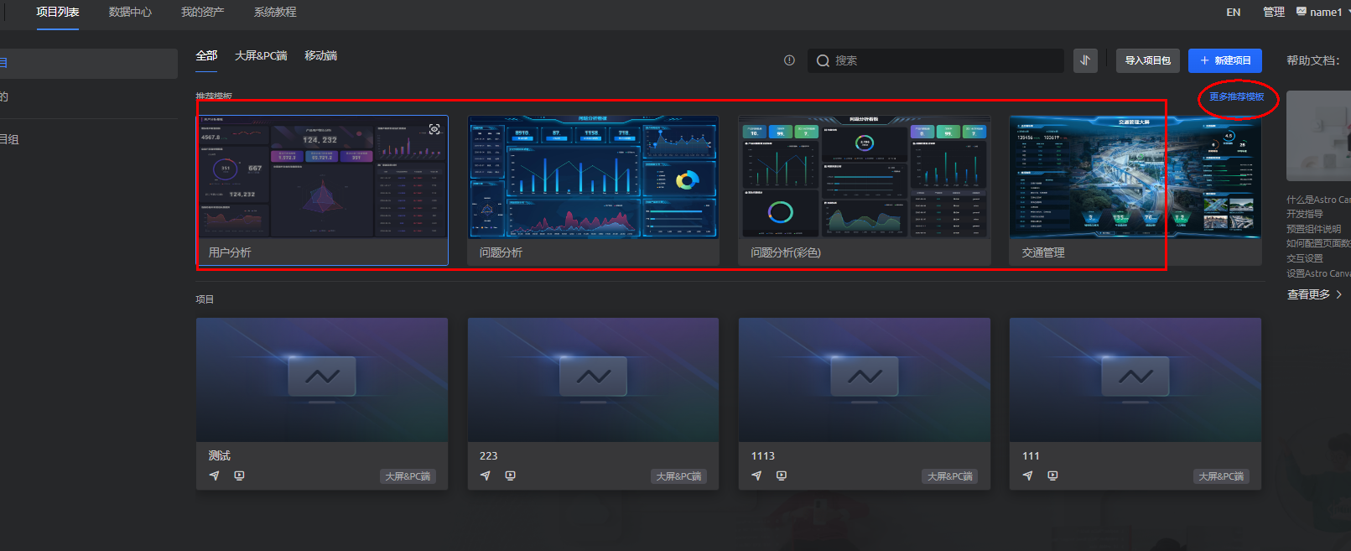Click the 大屏&PC端 tag on project 1113
The image size is (1351, 551).
point(950,476)
